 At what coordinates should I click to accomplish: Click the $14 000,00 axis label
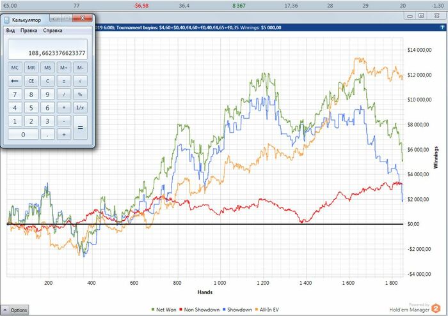[419, 50]
